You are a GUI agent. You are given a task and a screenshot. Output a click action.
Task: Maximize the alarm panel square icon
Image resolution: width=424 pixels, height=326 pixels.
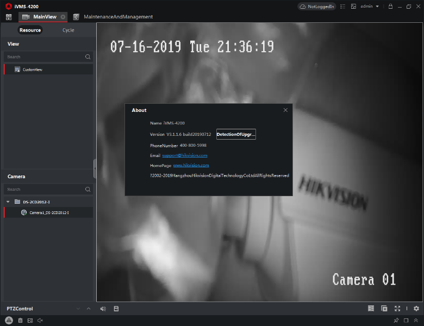tap(406, 321)
